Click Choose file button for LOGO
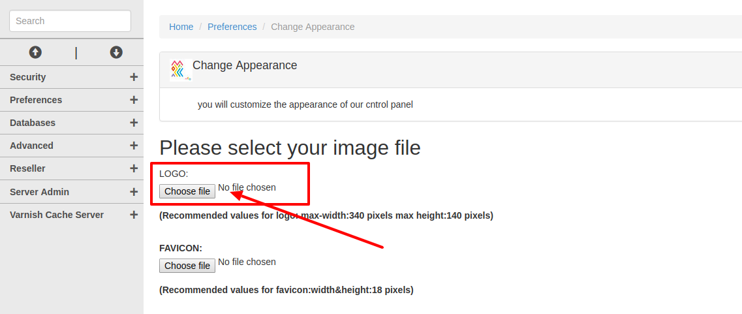Image resolution: width=742 pixels, height=314 pixels. [x=187, y=191]
